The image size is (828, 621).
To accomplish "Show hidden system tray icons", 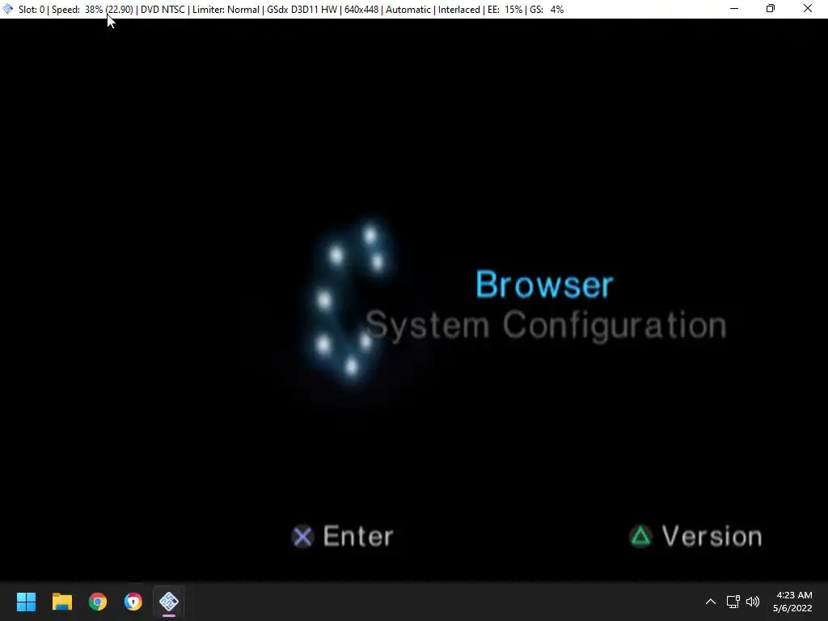I will click(x=711, y=602).
